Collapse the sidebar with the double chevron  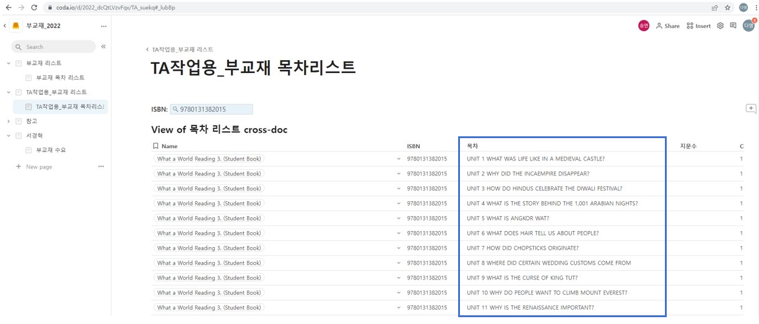tap(103, 46)
